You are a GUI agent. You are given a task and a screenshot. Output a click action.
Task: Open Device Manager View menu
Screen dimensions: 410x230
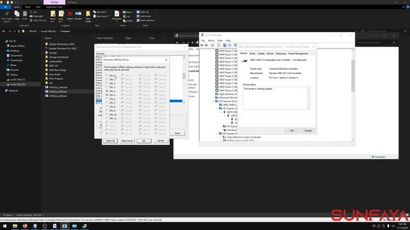coord(220,41)
